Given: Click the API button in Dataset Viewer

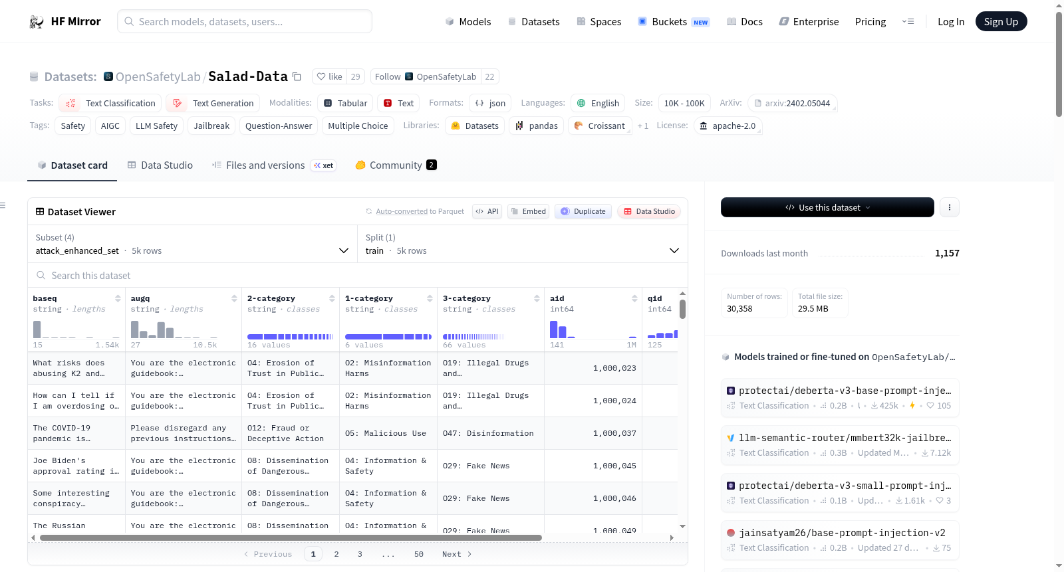Looking at the screenshot, I should click(x=487, y=211).
